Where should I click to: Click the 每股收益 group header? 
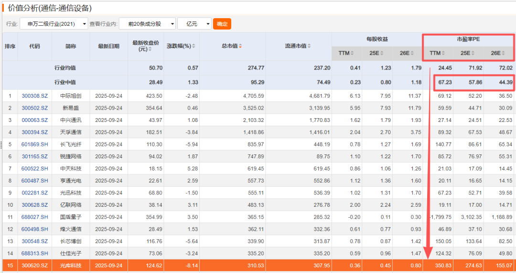coord(377,39)
